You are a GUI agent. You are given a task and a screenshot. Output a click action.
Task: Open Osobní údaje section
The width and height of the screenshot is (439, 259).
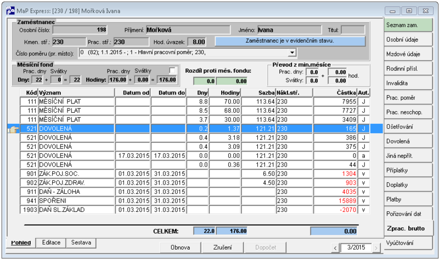408,39
